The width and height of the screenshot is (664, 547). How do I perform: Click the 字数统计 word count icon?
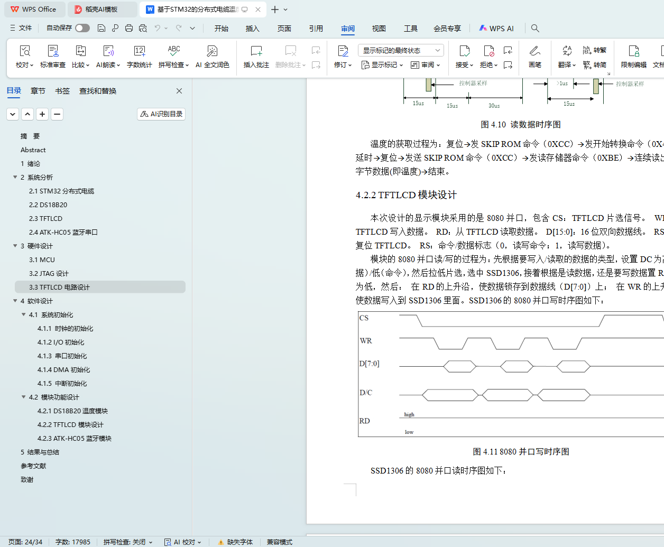click(139, 51)
